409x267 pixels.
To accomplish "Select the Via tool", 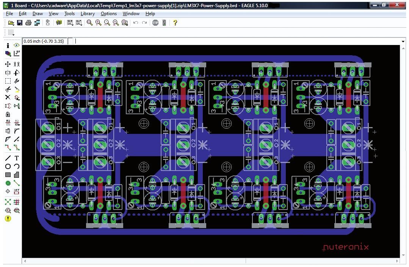I will click(8, 183).
